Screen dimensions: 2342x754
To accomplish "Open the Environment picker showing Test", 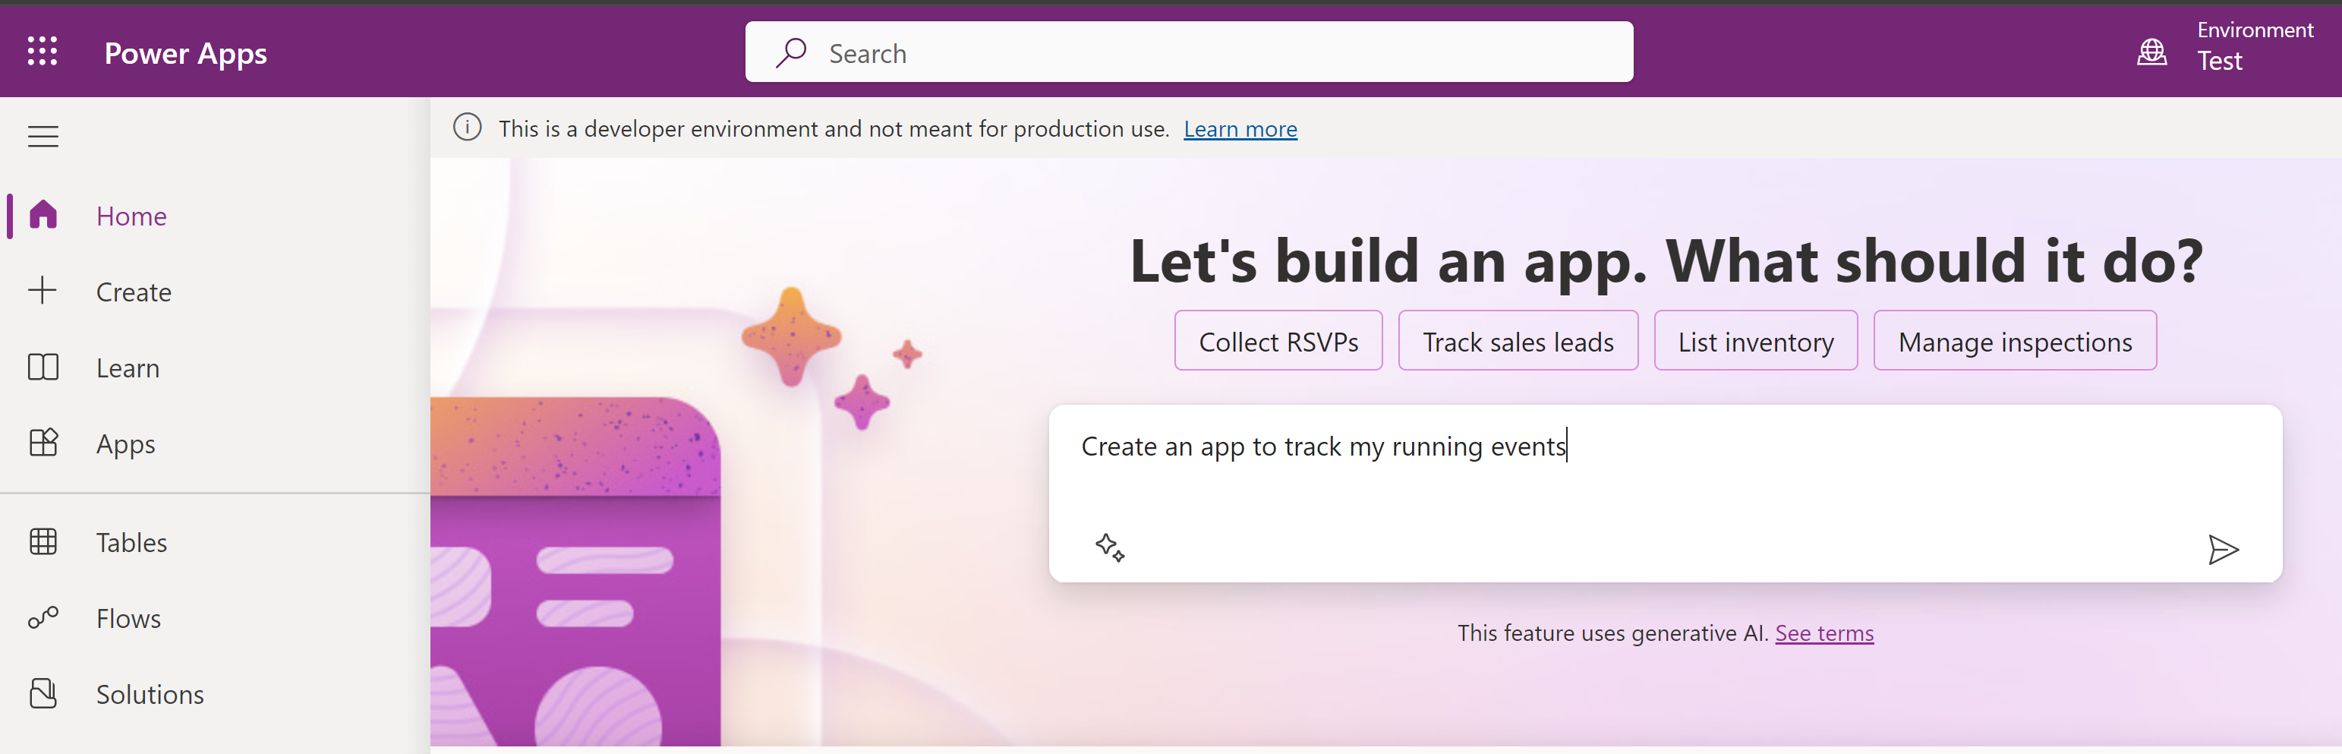I will (x=2253, y=46).
